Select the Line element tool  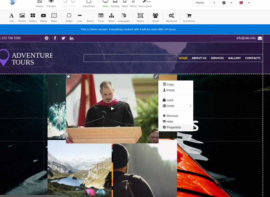coord(80,18)
